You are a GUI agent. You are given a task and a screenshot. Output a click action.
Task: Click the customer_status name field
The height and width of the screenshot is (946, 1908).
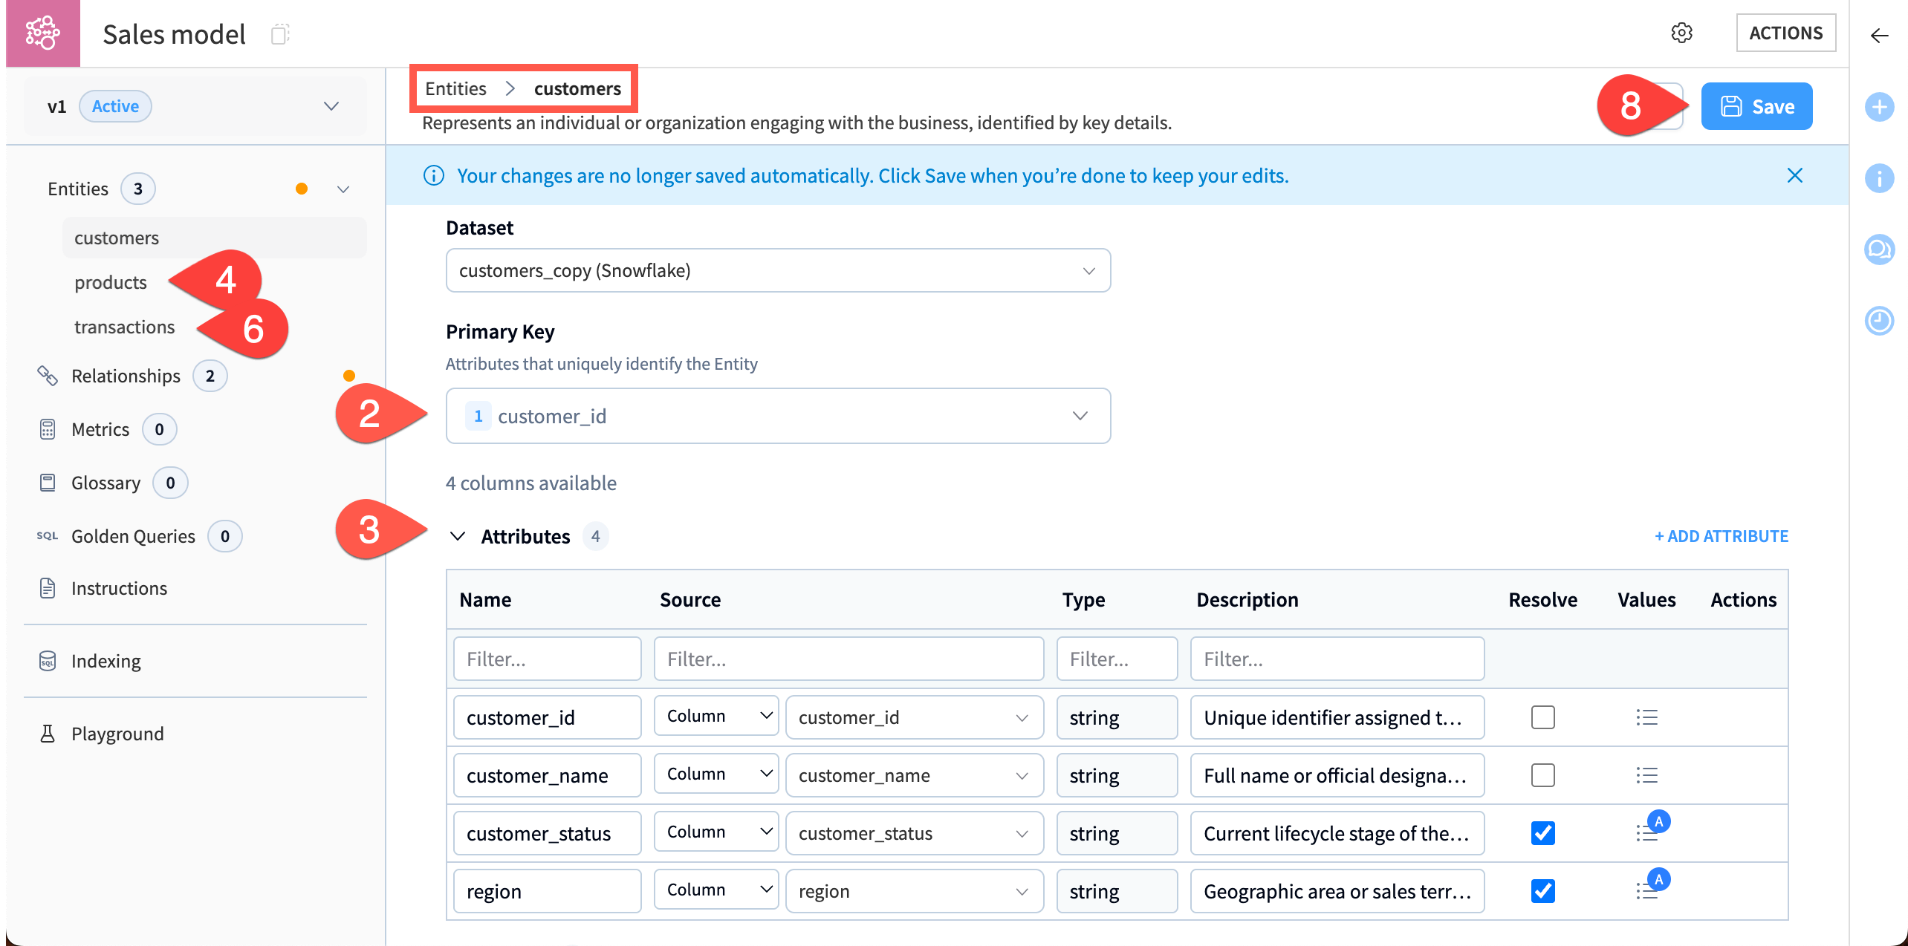click(547, 833)
